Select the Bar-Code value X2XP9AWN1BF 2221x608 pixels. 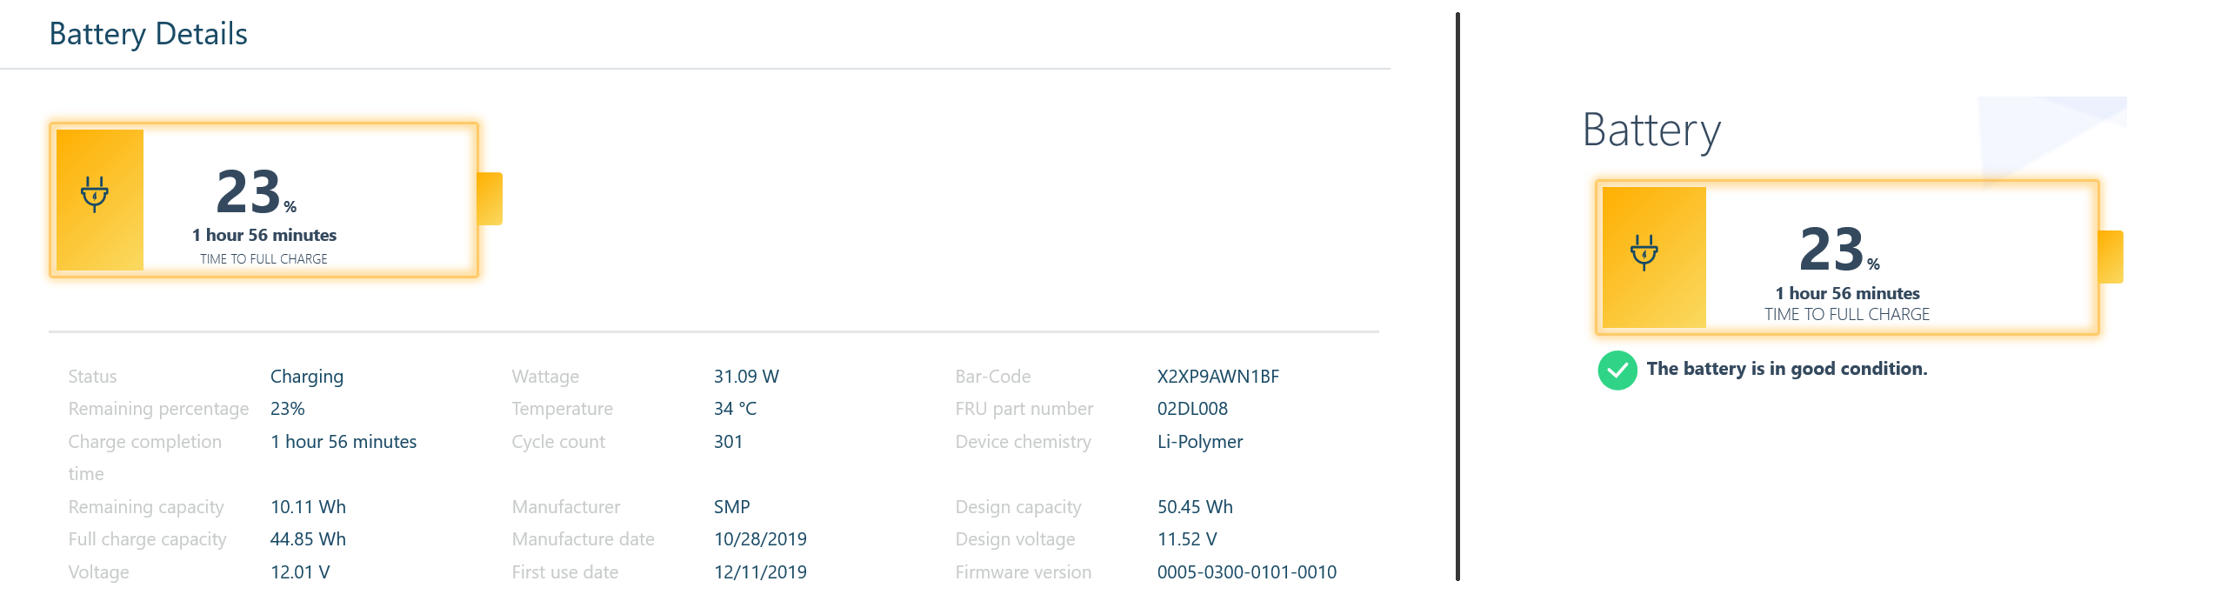point(1217,377)
